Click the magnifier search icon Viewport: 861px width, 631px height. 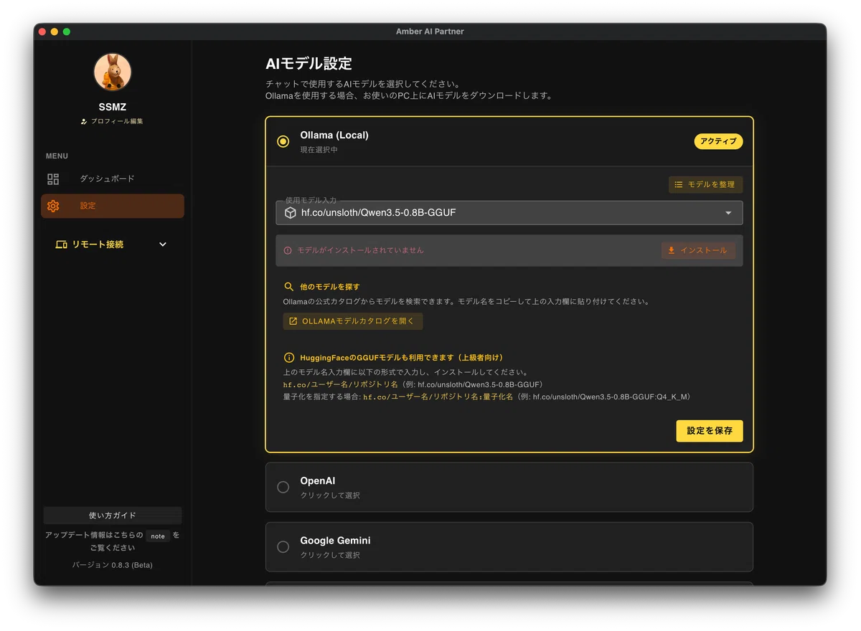click(289, 286)
